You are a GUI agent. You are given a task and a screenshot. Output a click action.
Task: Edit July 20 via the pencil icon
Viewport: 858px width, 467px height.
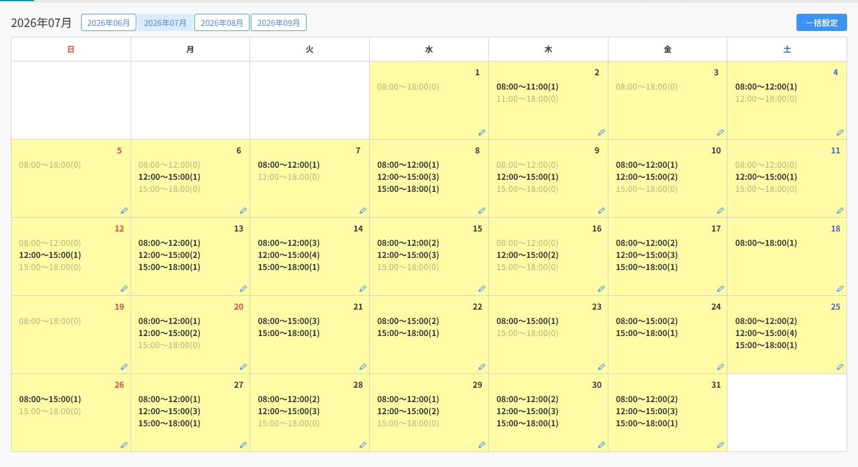click(x=243, y=367)
